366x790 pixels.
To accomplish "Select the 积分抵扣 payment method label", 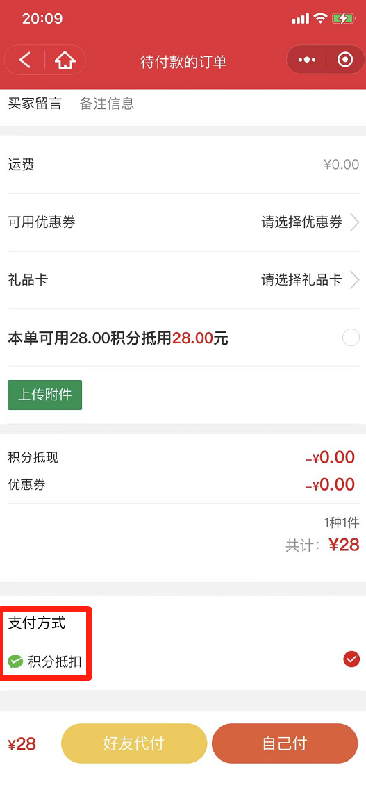I will 54,661.
